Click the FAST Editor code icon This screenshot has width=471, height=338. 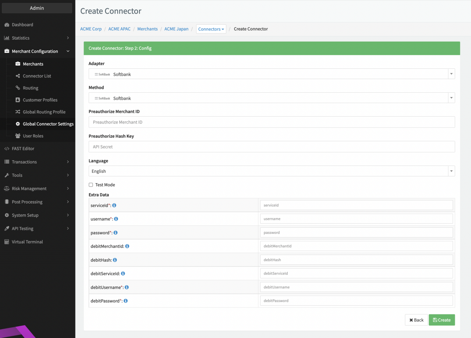click(x=7, y=149)
